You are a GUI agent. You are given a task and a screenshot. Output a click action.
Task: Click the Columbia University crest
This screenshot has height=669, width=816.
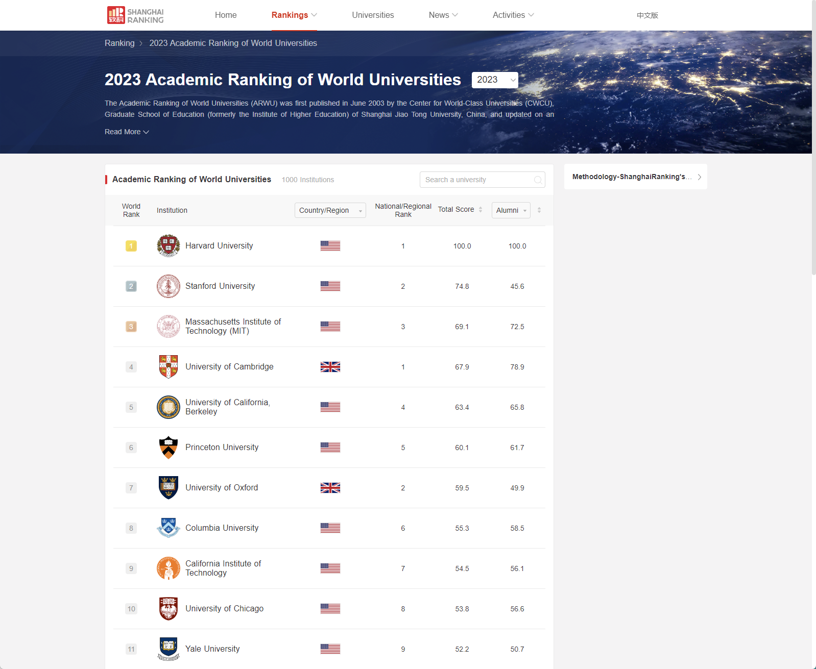pos(168,528)
